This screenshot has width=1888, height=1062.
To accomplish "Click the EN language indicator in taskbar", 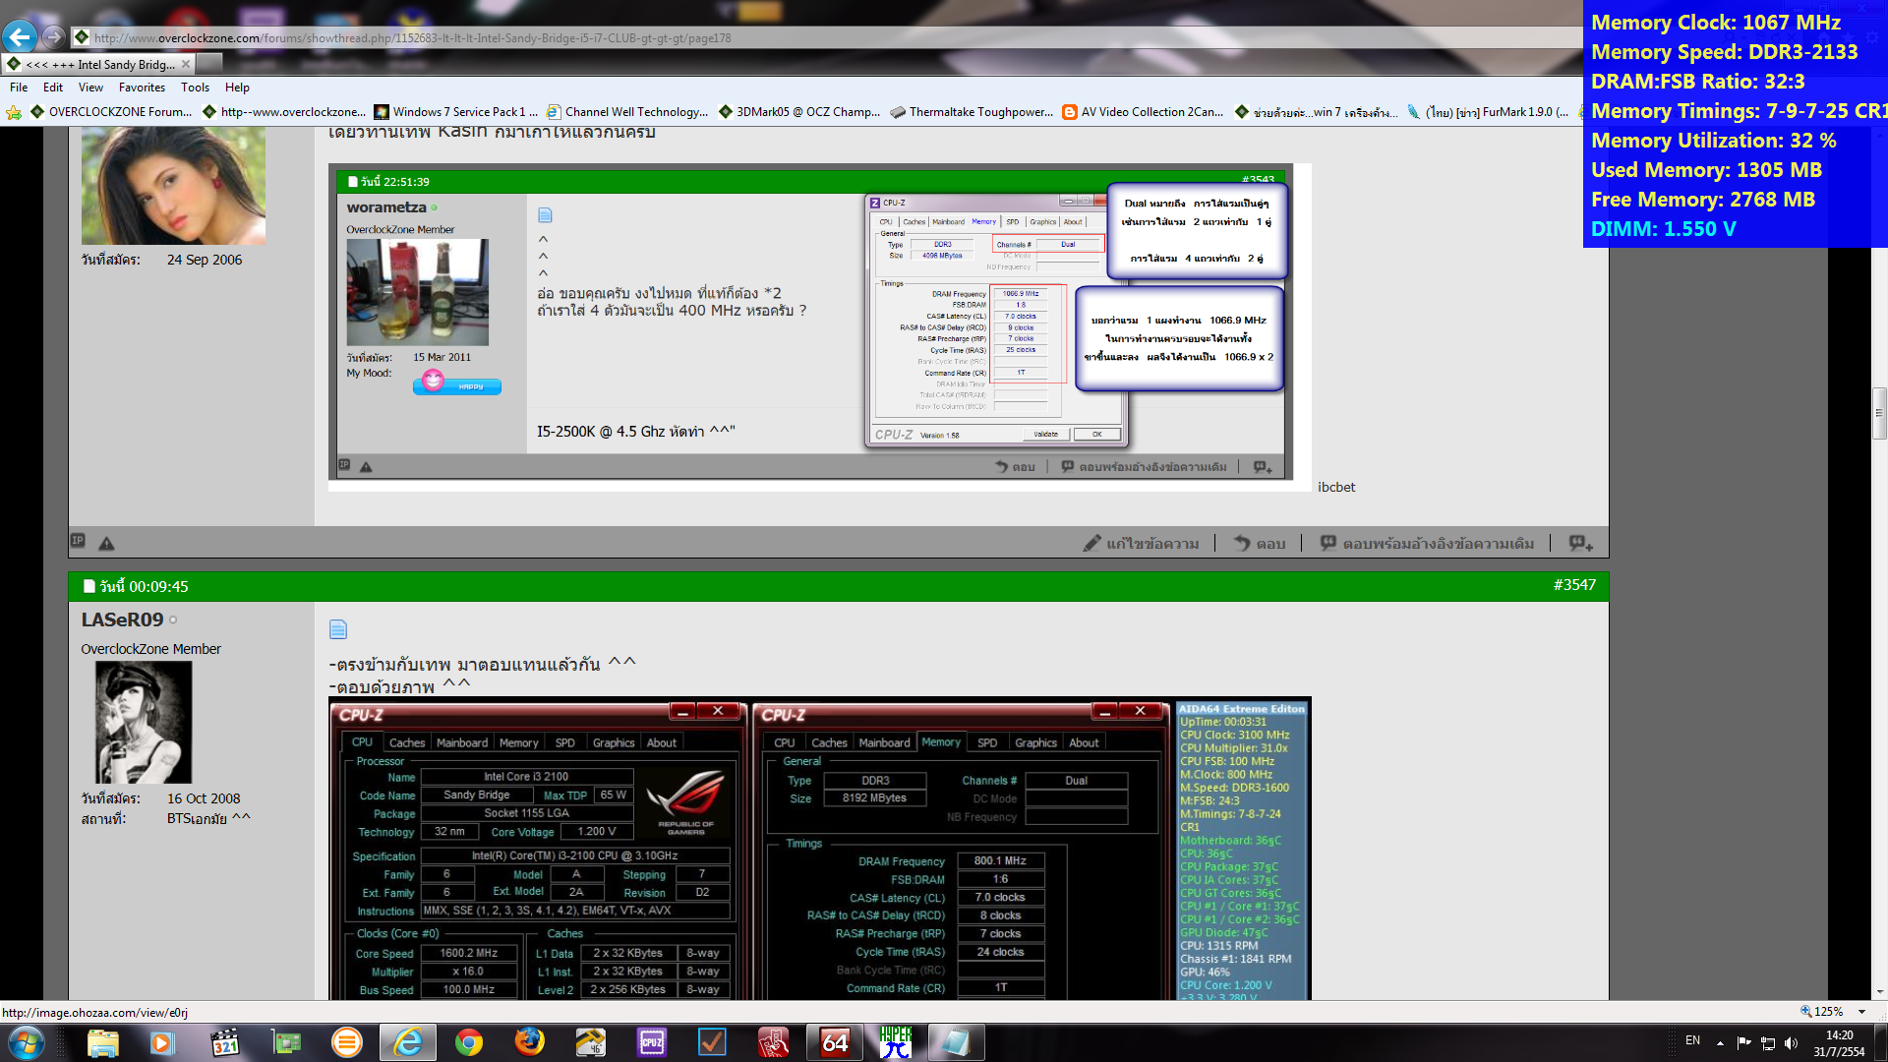I will 1692,1040.
